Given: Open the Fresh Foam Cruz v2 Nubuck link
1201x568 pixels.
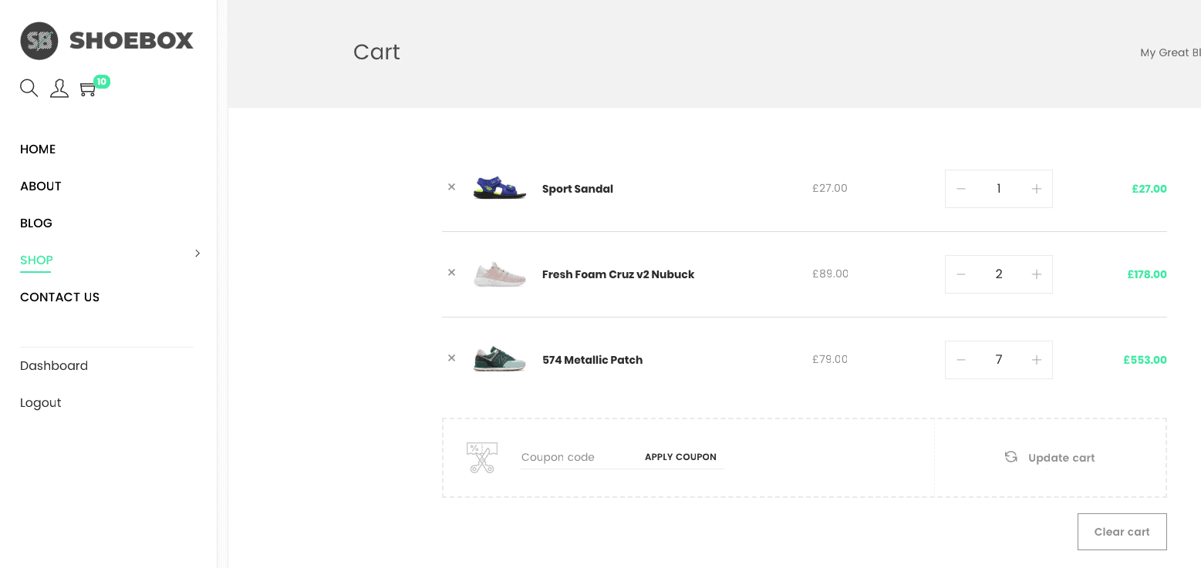Looking at the screenshot, I should coord(618,274).
